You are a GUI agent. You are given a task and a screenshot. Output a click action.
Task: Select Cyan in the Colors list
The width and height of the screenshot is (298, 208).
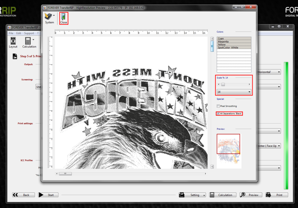[234, 38]
